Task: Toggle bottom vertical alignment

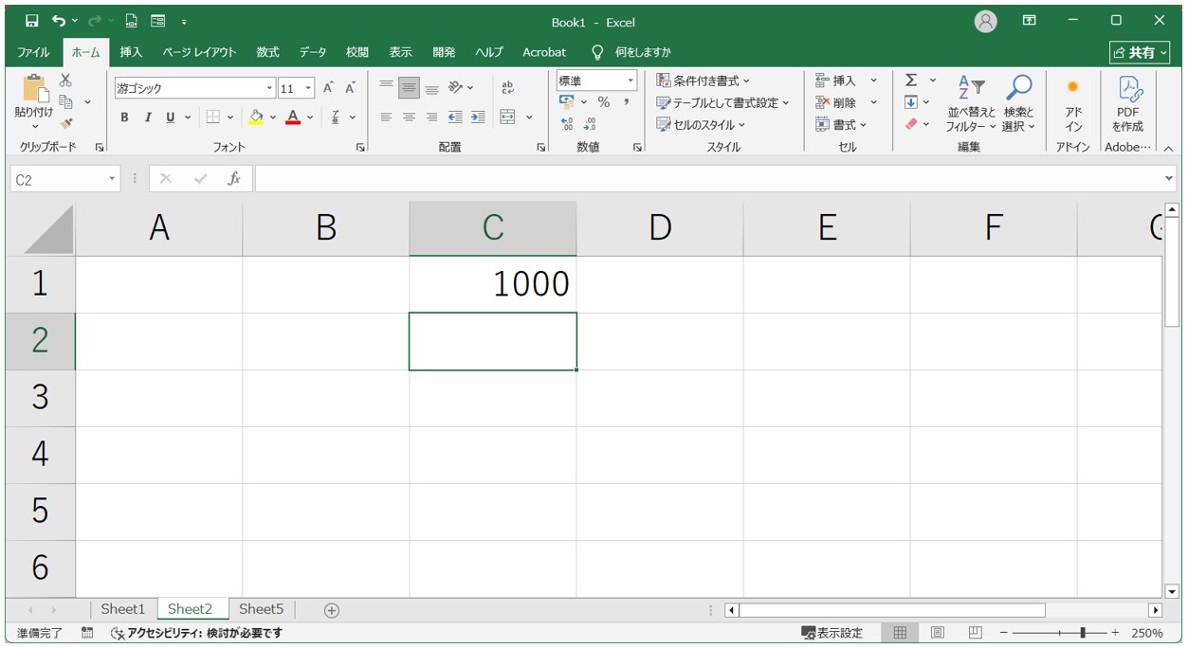Action: (431, 88)
